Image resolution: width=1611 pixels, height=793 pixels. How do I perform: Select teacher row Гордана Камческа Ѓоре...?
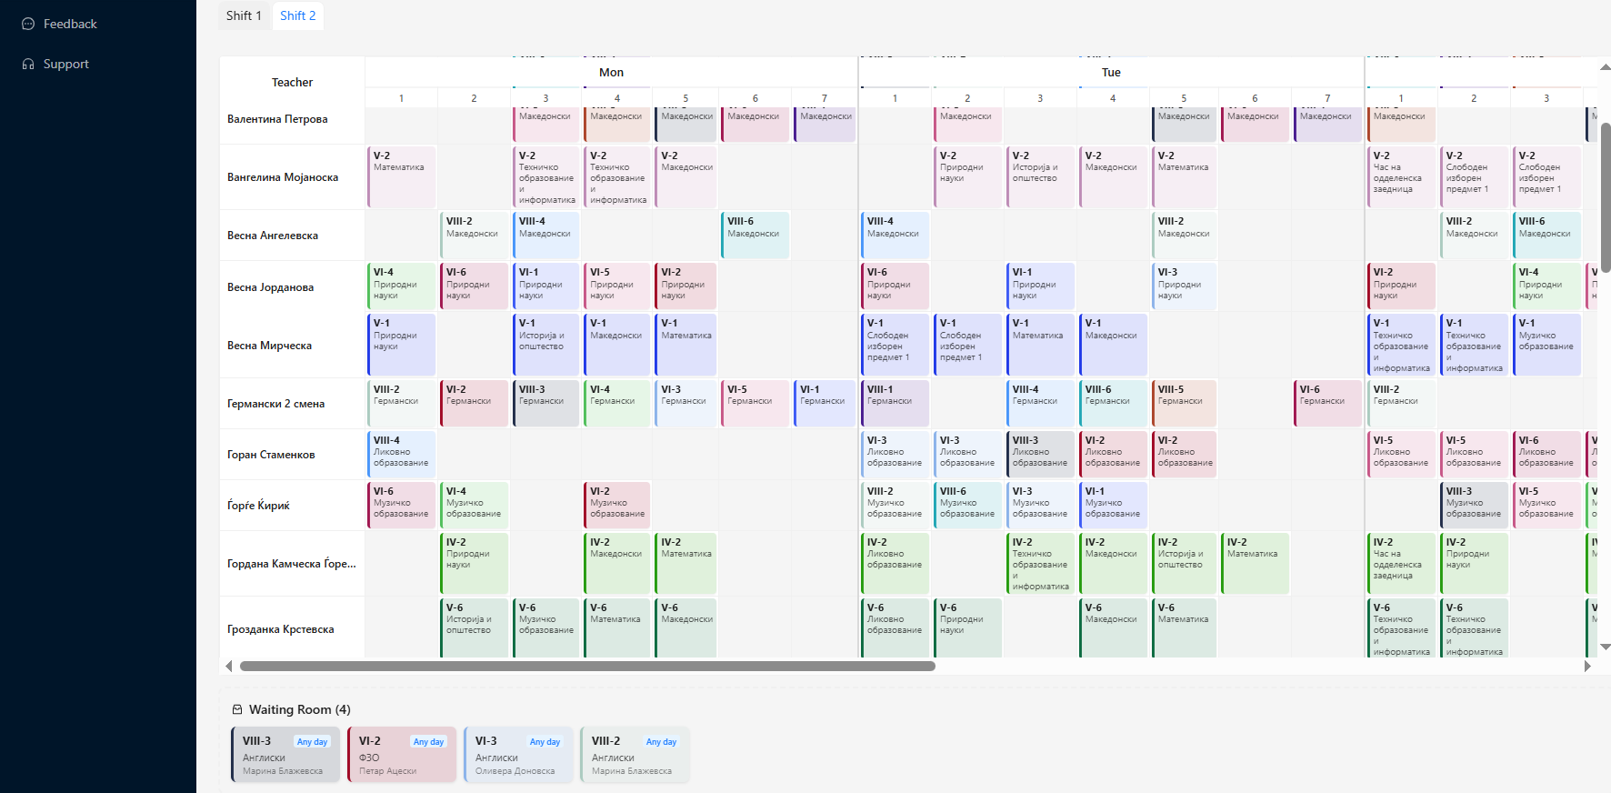[292, 564]
